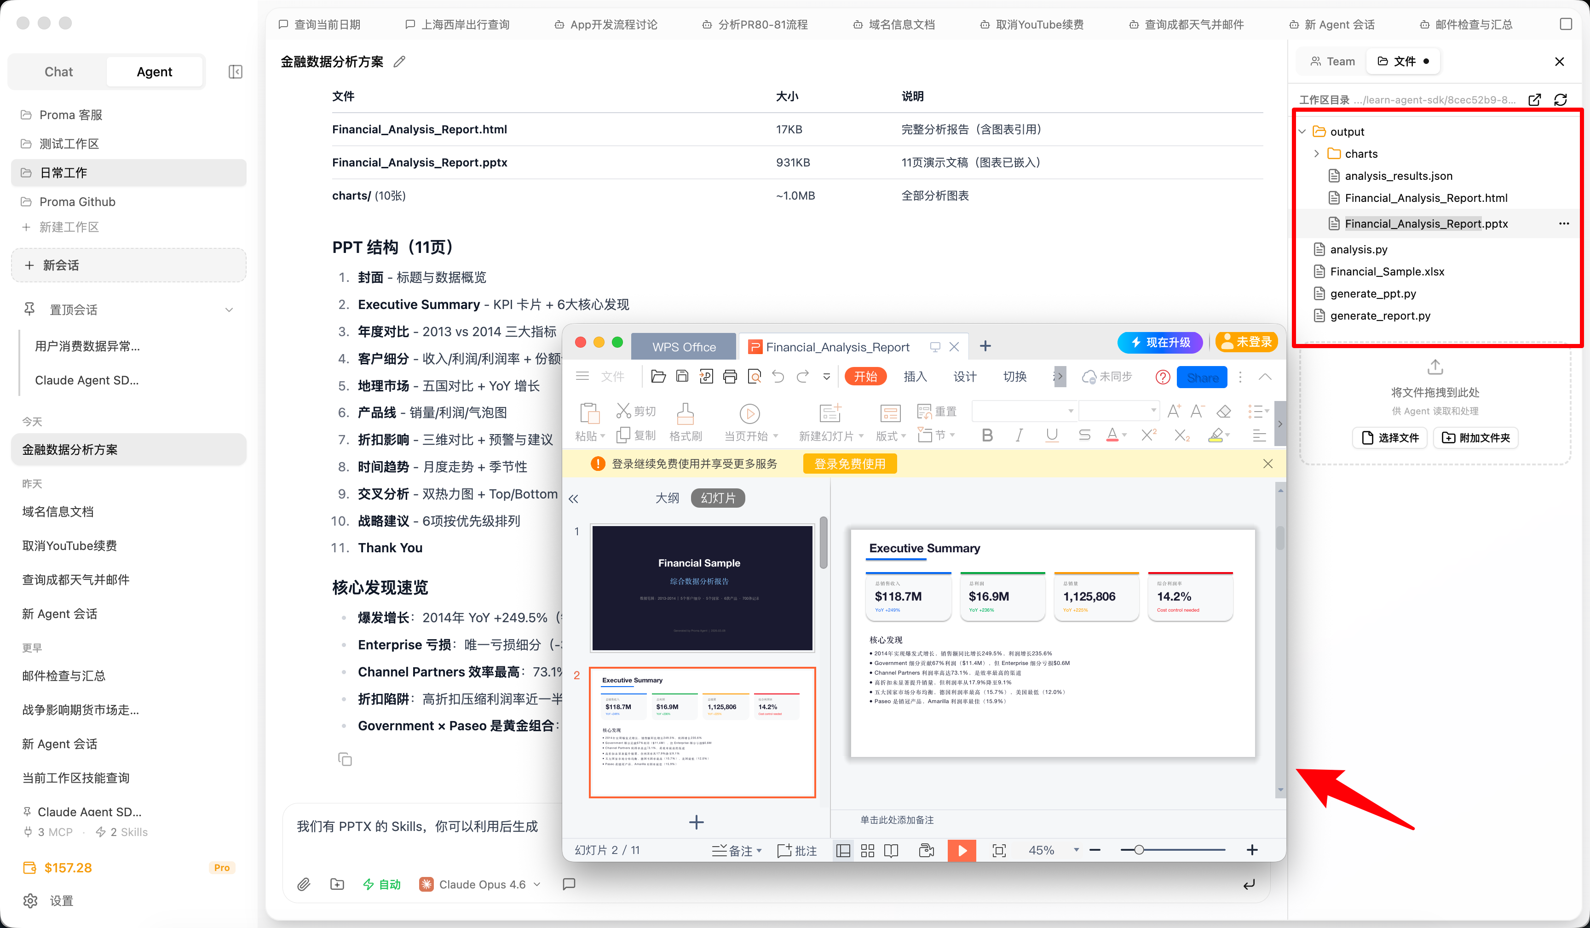
Task: Adjust the zoom slider handle
Action: point(1139,850)
